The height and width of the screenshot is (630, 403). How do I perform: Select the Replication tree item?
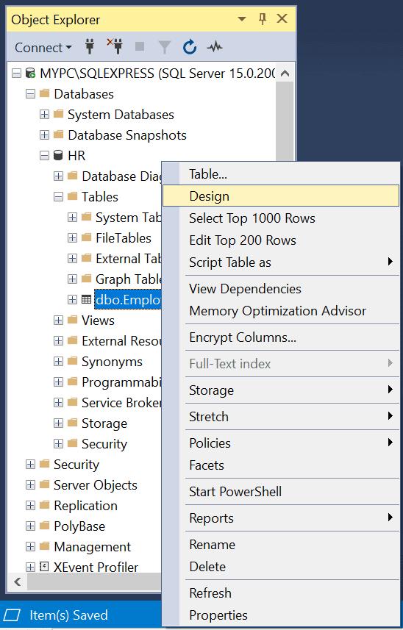point(85,506)
